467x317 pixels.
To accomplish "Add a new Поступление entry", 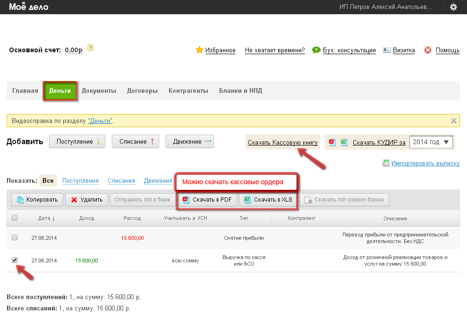I will pyautogui.click(x=78, y=141).
